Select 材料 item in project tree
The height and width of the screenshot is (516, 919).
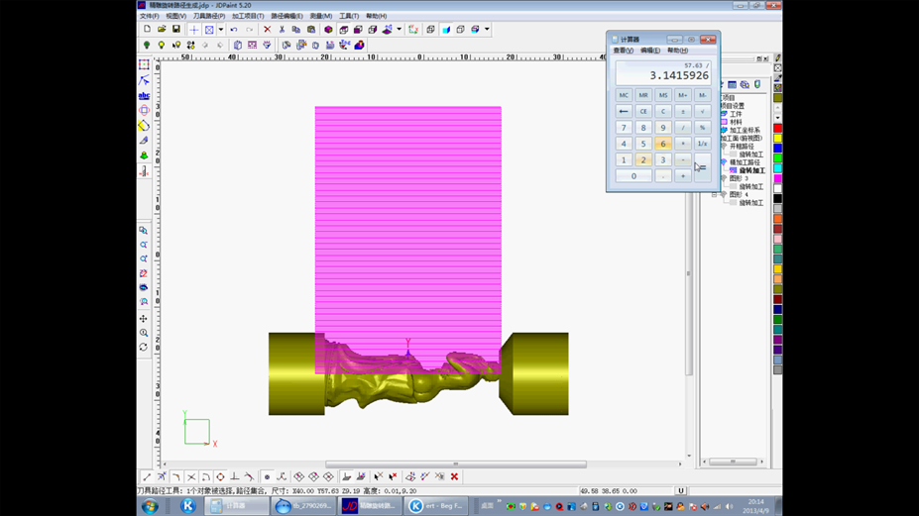click(737, 122)
